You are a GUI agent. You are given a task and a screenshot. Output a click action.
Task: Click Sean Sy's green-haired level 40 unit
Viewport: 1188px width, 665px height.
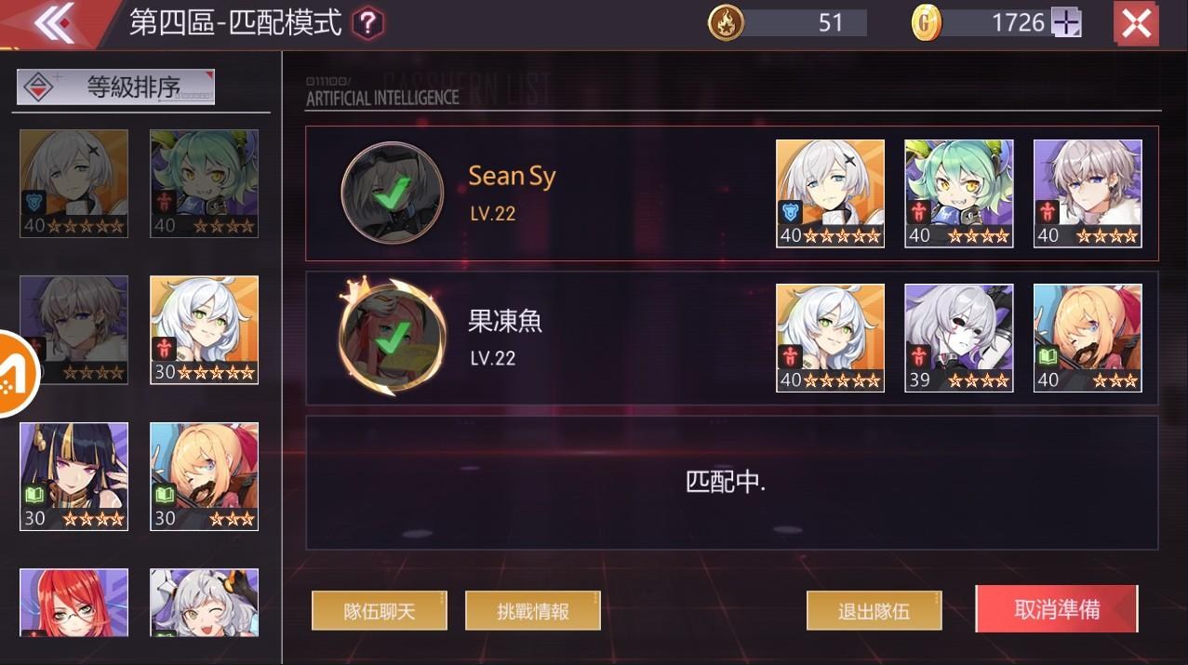click(959, 193)
